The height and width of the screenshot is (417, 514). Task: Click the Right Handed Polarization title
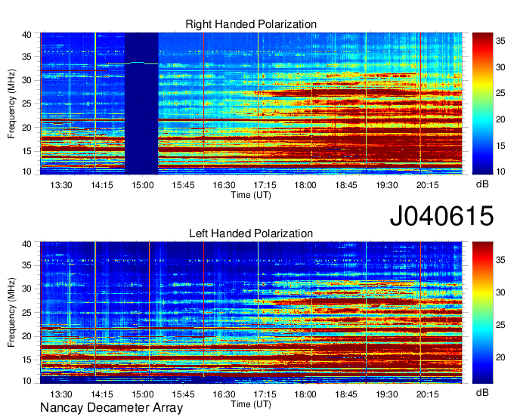pos(251,24)
